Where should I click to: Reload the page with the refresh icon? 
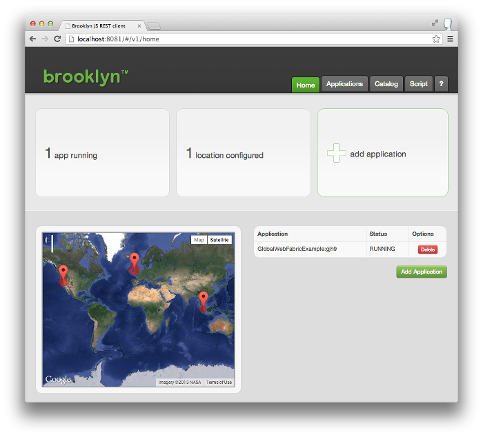pos(57,39)
